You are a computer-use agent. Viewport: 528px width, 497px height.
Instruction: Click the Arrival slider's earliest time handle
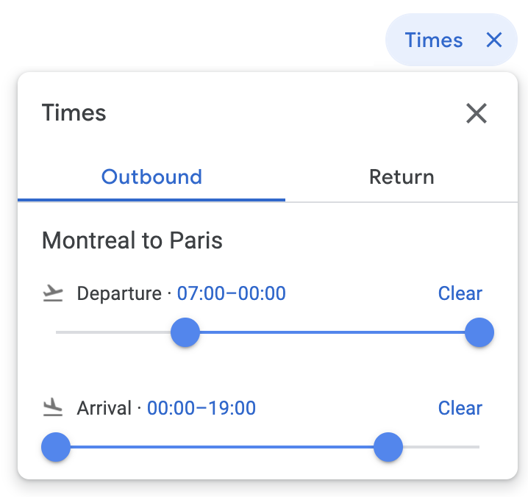(56, 447)
